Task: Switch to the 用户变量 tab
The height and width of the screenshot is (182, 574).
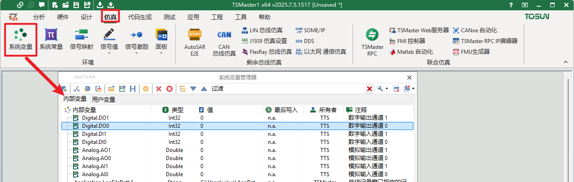Action: point(104,100)
